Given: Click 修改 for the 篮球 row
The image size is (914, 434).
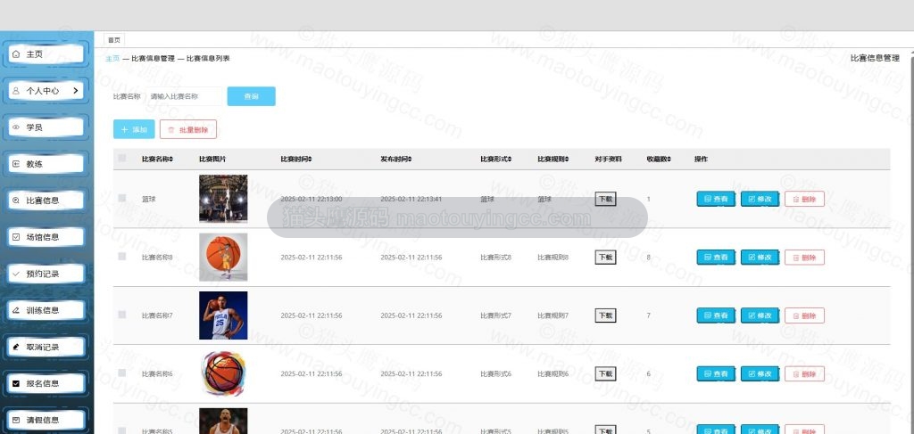Looking at the screenshot, I should [x=760, y=199].
